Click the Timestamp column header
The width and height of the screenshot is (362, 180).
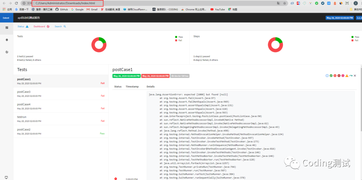click(x=132, y=86)
